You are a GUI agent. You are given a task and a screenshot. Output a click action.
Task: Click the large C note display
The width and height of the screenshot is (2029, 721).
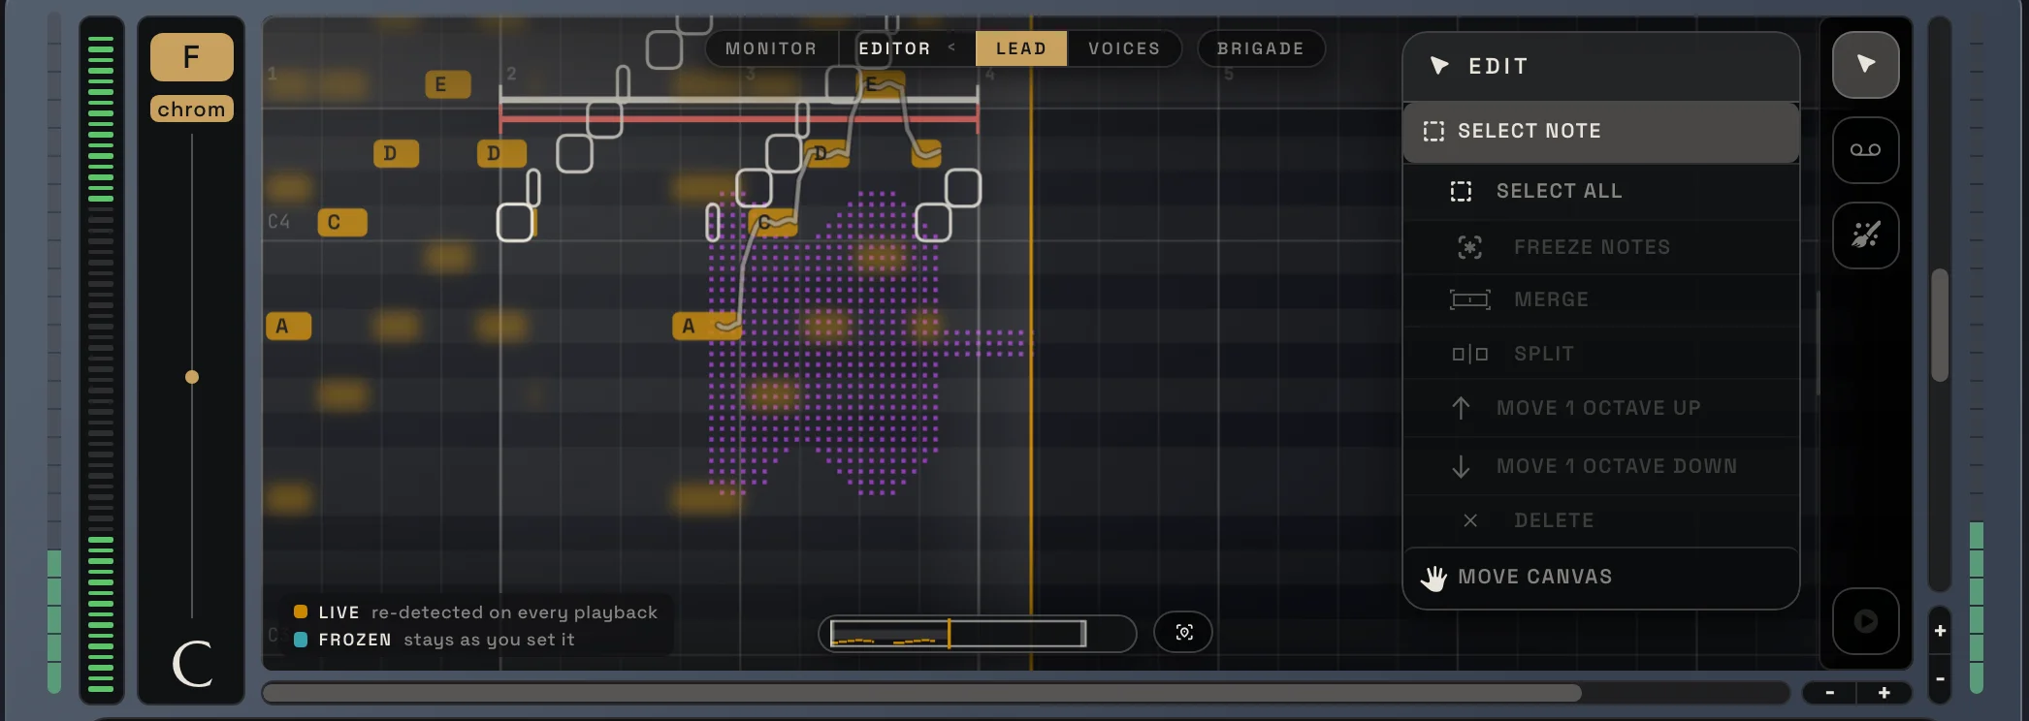tap(192, 664)
